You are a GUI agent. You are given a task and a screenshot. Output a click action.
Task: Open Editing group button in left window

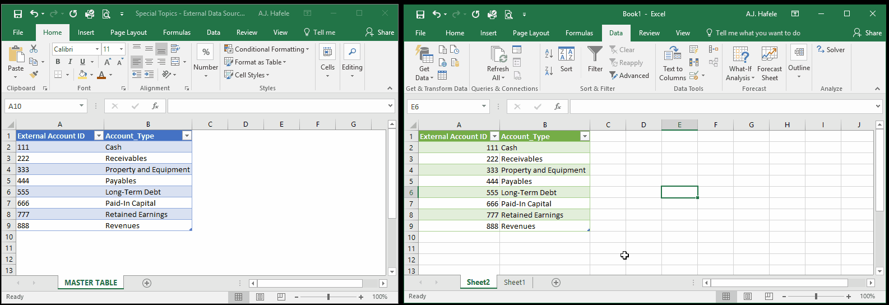tap(352, 61)
